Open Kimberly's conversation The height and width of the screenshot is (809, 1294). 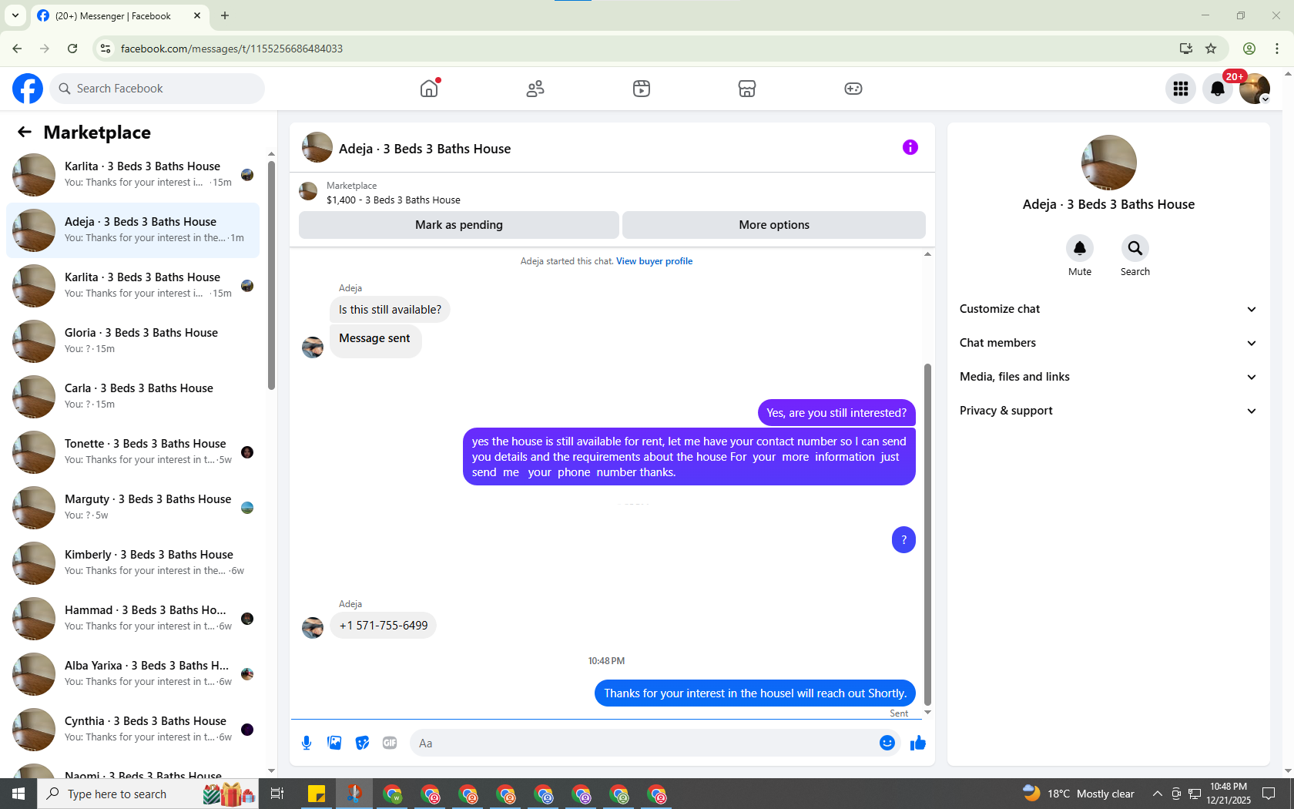[x=132, y=563]
